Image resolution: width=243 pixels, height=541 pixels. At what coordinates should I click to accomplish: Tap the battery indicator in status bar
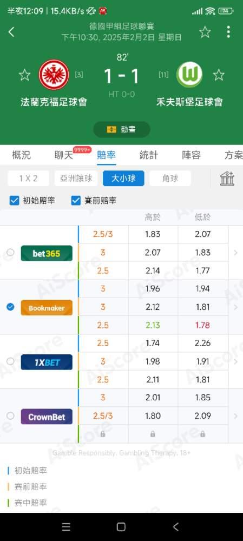point(226,11)
